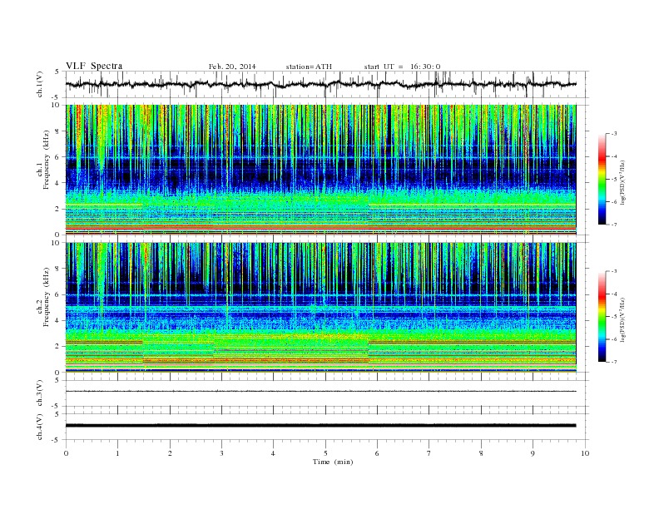Select the 'ch.4(V)' axis label

[x=40, y=427]
